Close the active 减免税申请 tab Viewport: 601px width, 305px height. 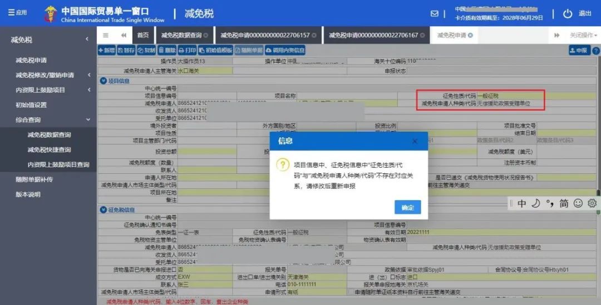click(470, 35)
